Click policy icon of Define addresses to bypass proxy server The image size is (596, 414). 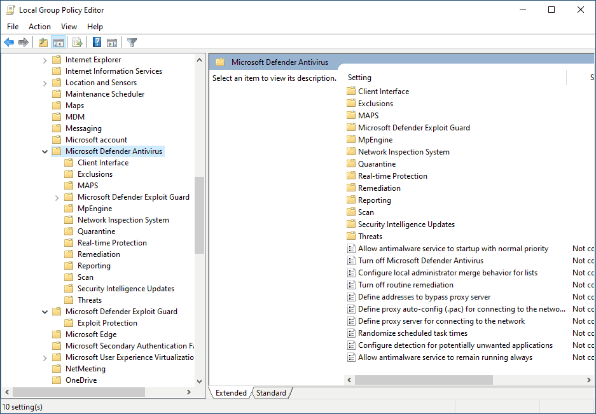coord(351,297)
